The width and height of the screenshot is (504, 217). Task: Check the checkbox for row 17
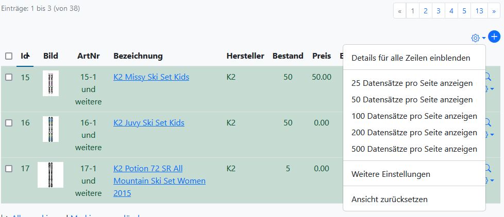9,169
